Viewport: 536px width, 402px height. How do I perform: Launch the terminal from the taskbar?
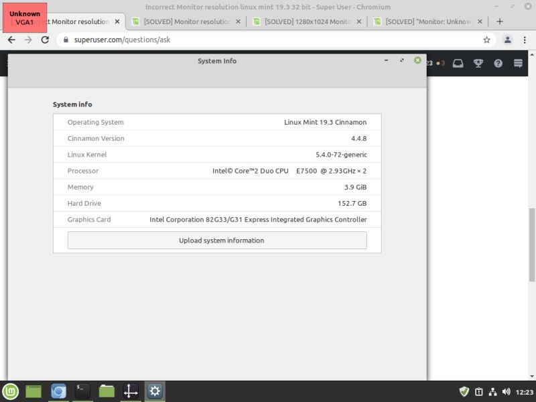click(82, 391)
